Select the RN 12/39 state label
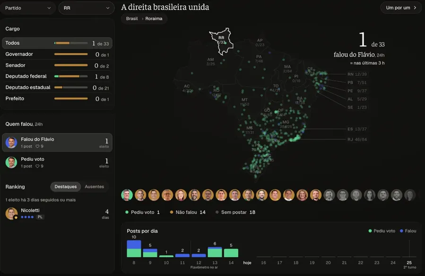Image resolution: width=425 pixels, height=276 pixels. (357, 74)
